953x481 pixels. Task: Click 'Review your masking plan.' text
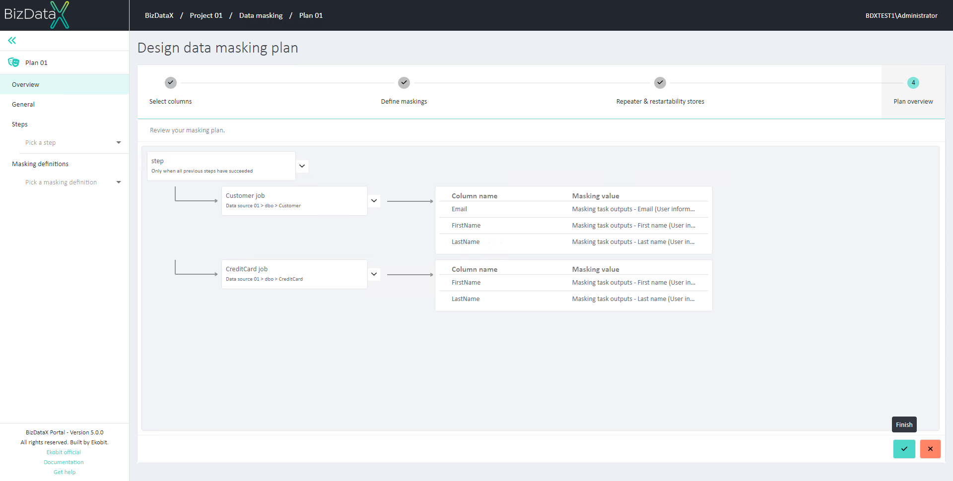click(187, 130)
